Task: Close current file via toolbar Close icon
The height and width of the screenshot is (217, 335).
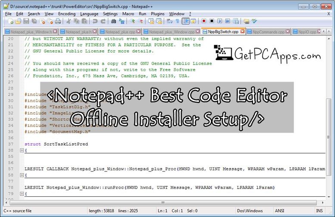Action: pyautogui.click(x=42, y=21)
